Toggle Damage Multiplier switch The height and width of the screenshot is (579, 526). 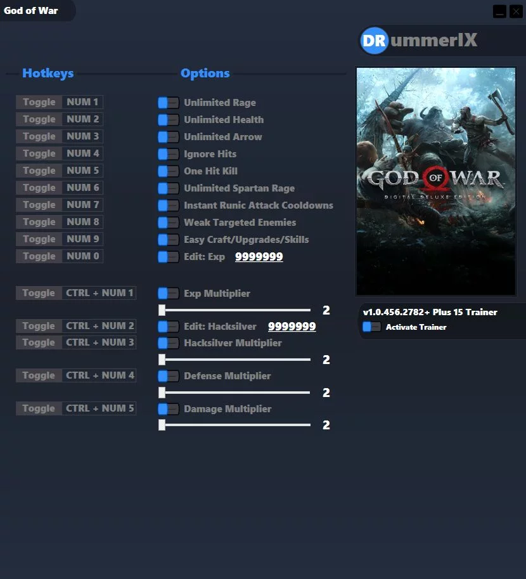coord(169,409)
